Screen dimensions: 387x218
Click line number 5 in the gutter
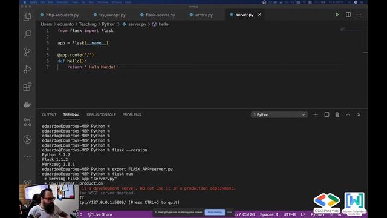47,55
